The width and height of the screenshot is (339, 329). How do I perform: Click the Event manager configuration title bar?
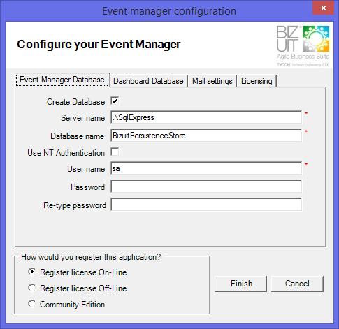[x=169, y=11]
